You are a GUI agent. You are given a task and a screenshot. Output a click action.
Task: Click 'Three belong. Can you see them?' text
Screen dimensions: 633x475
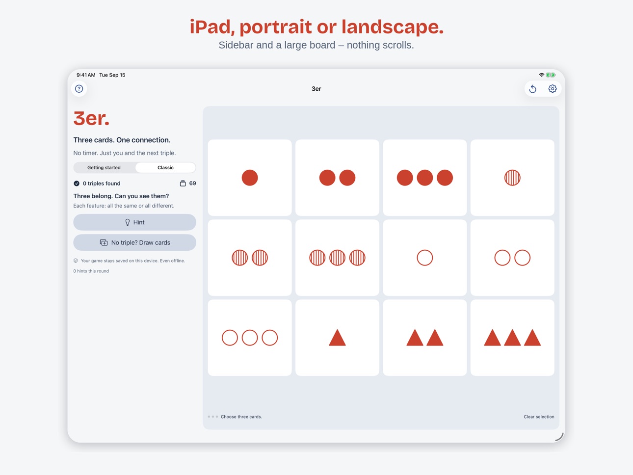pos(121,196)
